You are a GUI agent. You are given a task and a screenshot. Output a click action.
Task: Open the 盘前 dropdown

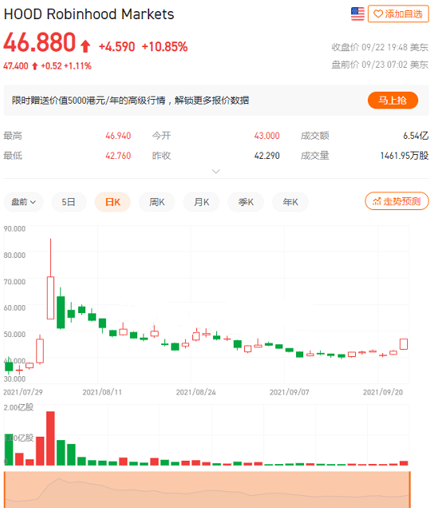point(23,202)
